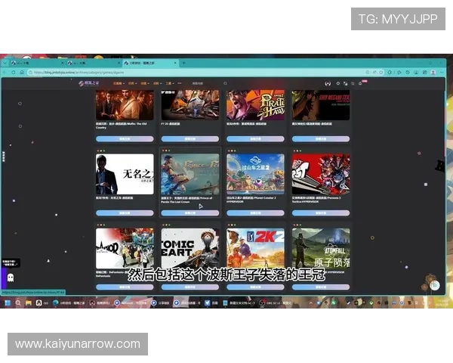The width and height of the screenshot is (453, 363).
Task: Open Windows Start menu
Action: tap(8, 302)
